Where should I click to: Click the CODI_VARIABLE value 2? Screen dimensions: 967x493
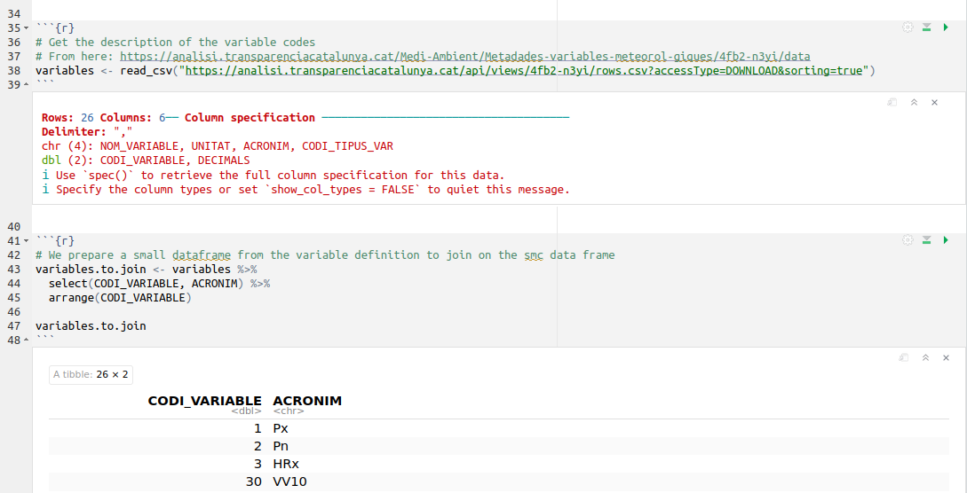258,446
